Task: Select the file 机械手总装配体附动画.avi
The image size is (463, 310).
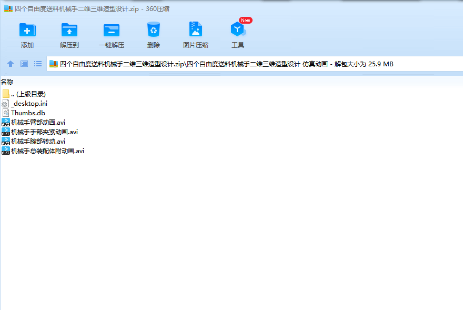Action: 47,151
